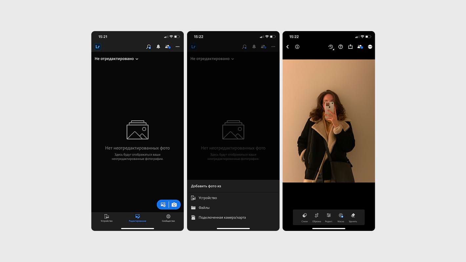The height and width of the screenshot is (262, 466).
Task: Select the Обрезка crop tool
Action: pos(317,217)
